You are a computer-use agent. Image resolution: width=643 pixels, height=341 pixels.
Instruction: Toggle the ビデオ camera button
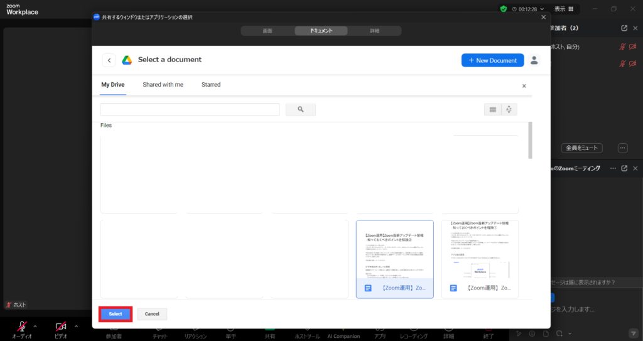(61, 326)
